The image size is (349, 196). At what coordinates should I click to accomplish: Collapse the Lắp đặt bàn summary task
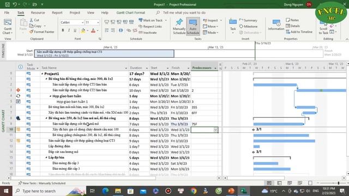click(46, 157)
